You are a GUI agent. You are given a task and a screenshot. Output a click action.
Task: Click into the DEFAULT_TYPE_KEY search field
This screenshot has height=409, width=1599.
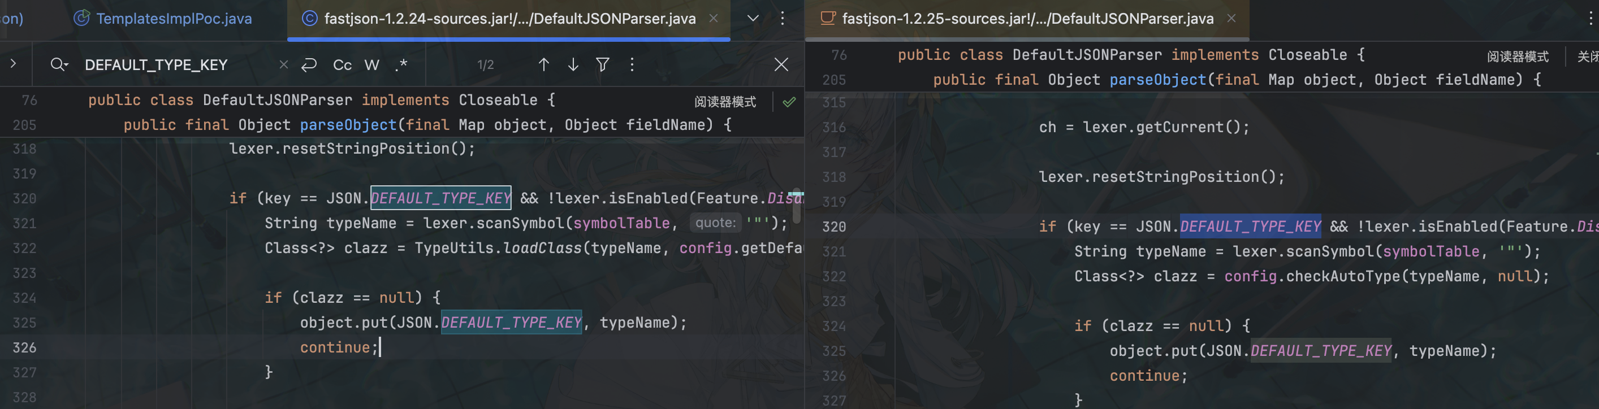click(174, 64)
